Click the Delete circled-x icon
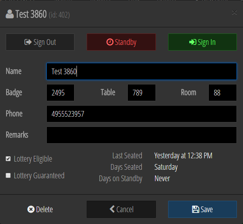 coord(31,209)
